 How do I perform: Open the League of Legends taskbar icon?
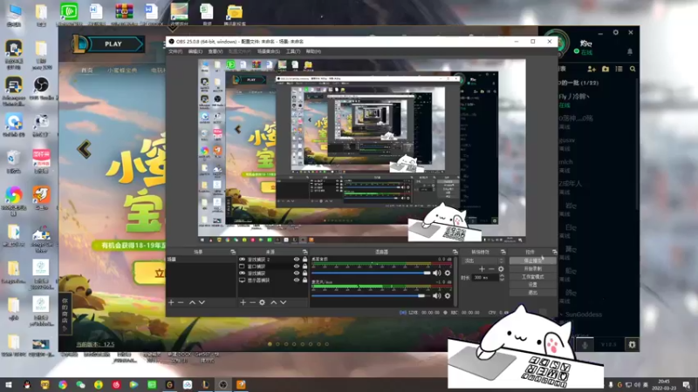(x=205, y=384)
